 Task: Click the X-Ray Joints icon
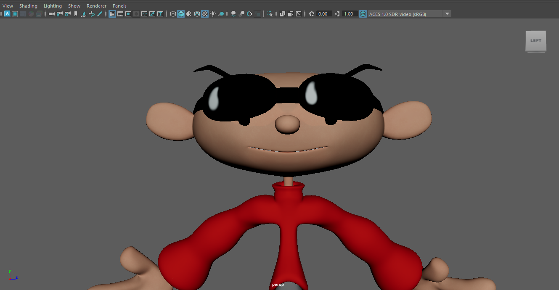[299, 14]
